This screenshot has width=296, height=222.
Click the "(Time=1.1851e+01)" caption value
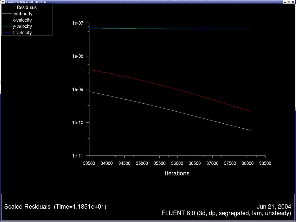80,207
